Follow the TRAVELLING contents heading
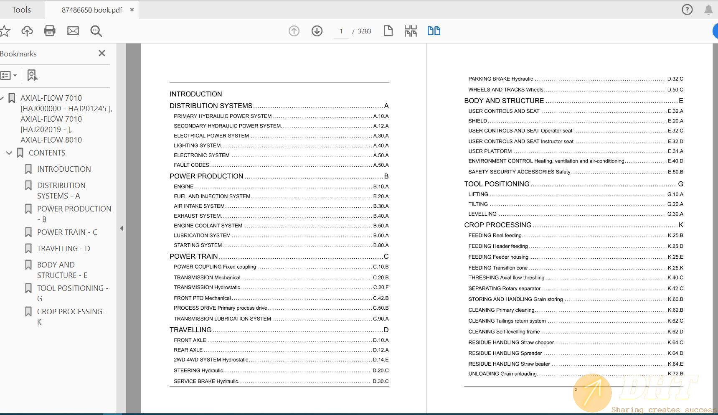 [279, 330]
